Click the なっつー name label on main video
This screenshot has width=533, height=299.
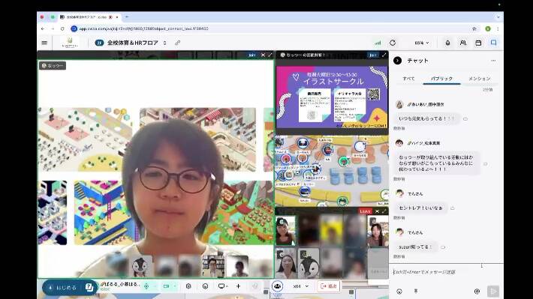pos(53,65)
